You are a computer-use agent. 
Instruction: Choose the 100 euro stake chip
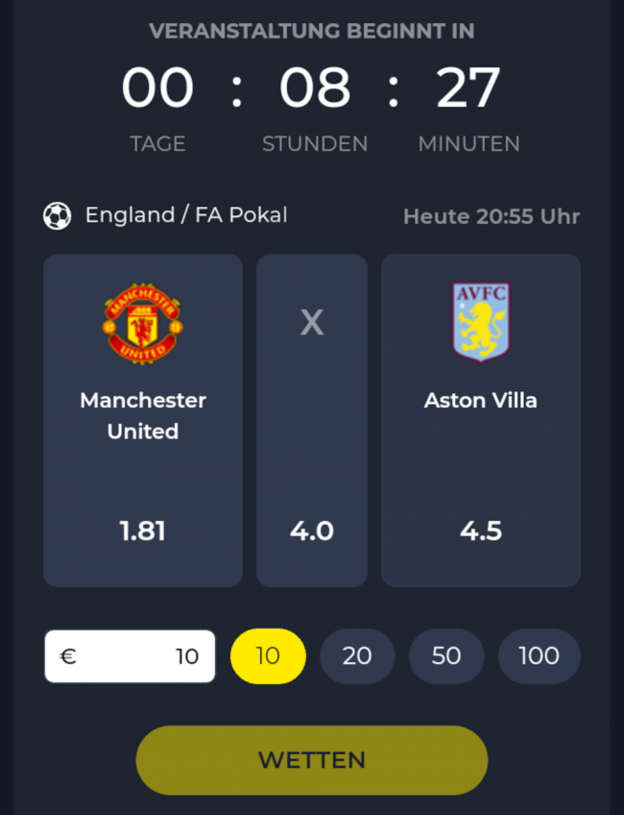click(539, 656)
